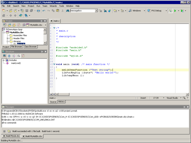Click the editor horizontal scrollbar thumb
Viewport: 191px width, 143px height.
(64, 94)
